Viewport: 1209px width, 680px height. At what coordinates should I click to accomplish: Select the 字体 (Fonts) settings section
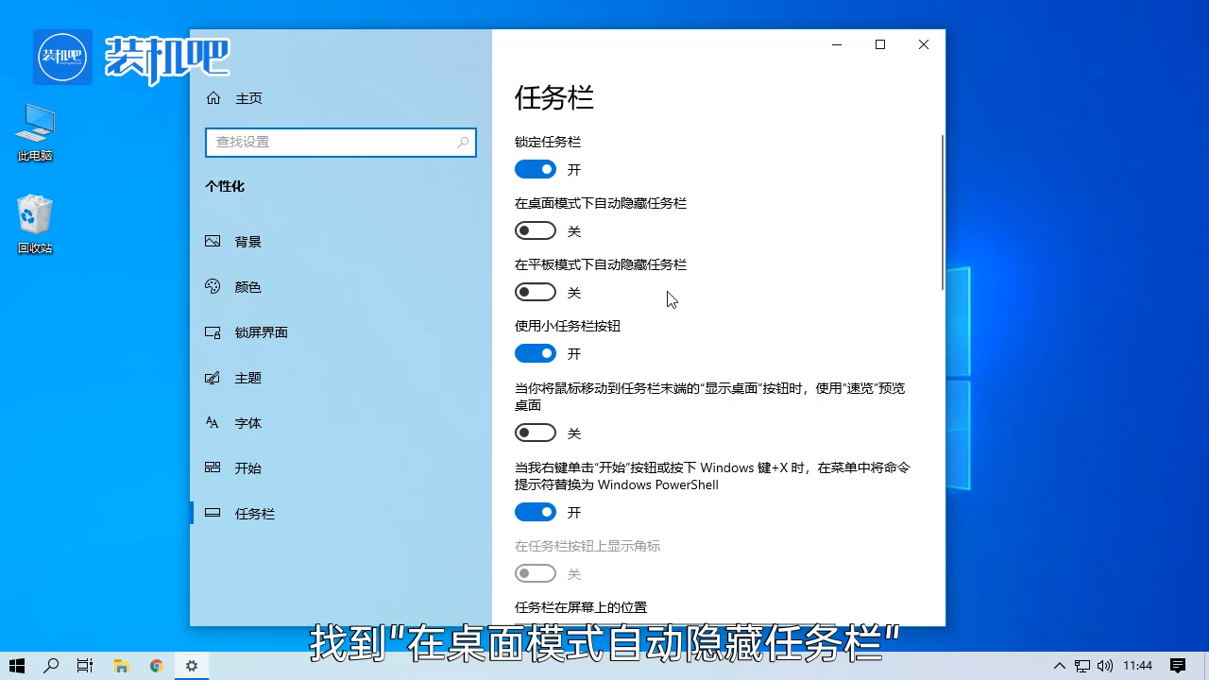pyautogui.click(x=247, y=423)
